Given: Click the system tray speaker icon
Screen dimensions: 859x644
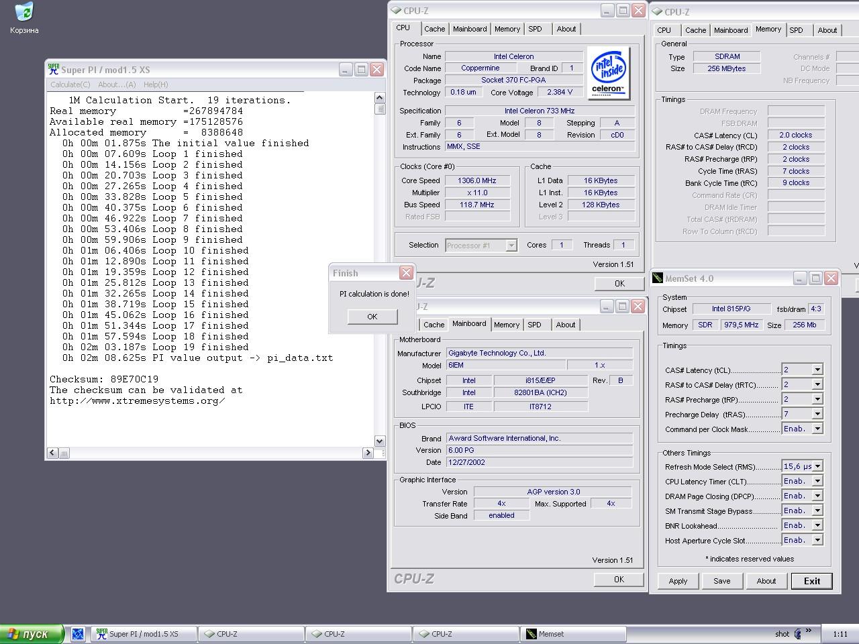Looking at the screenshot, I should (798, 634).
